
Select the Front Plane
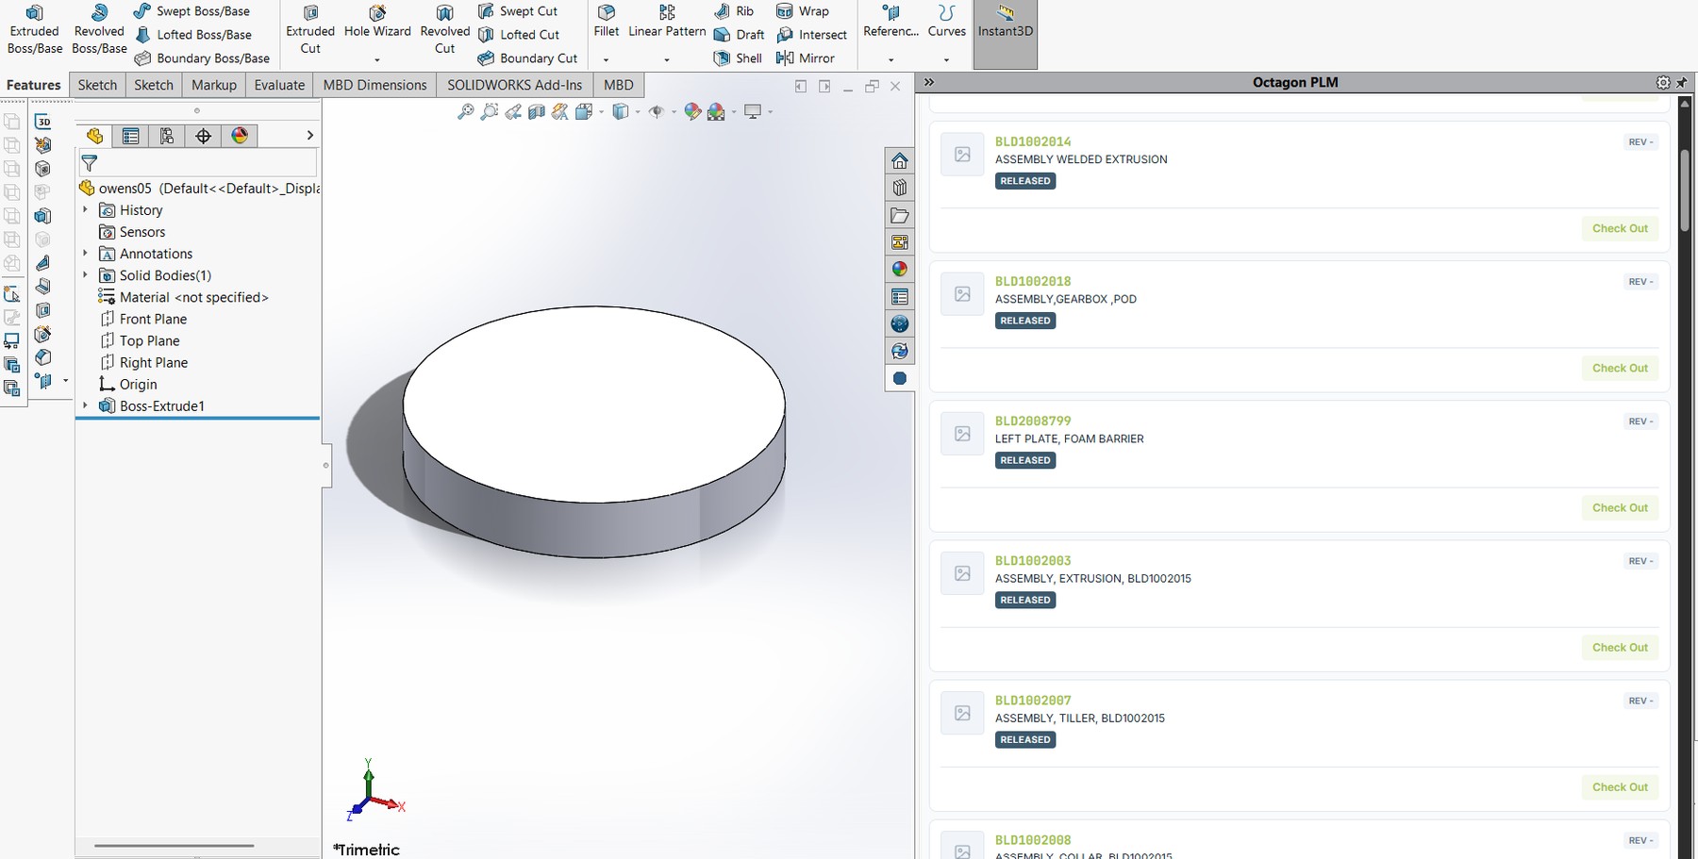143,319
